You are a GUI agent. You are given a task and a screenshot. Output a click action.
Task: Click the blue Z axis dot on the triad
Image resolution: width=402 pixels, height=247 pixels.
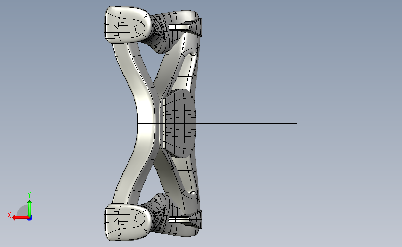click(x=30, y=218)
